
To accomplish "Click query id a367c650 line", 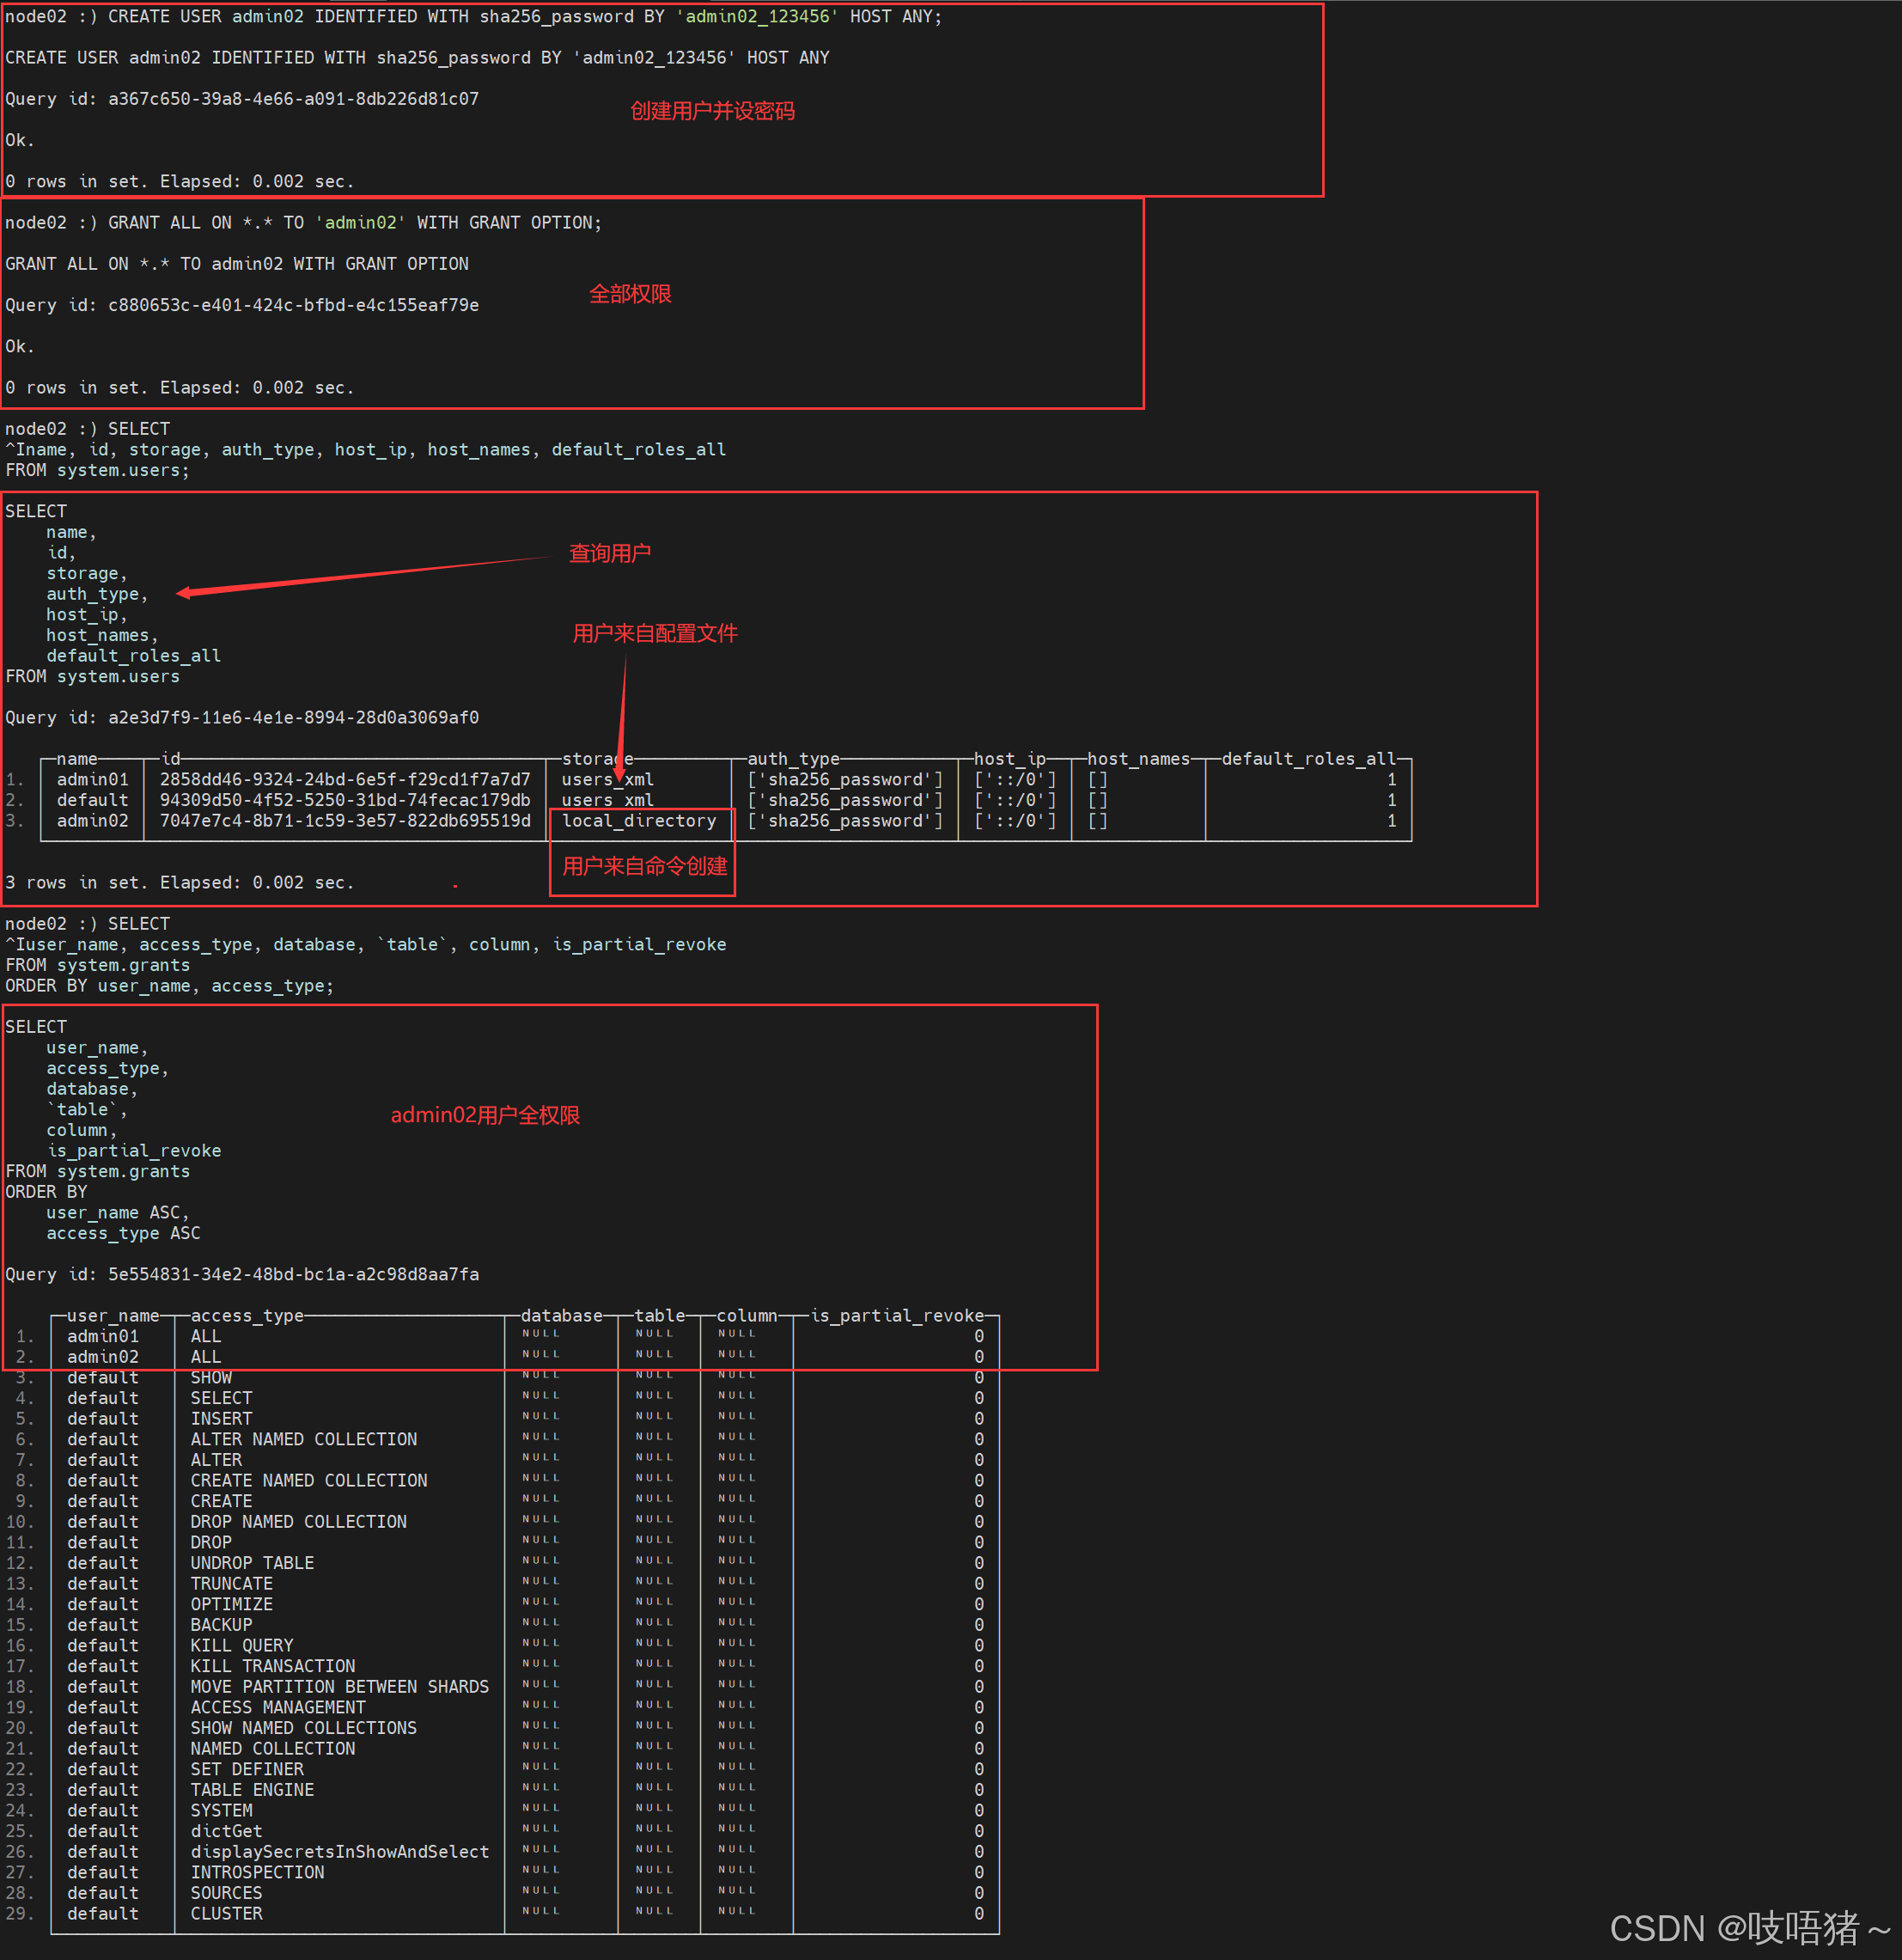I will coord(242,99).
